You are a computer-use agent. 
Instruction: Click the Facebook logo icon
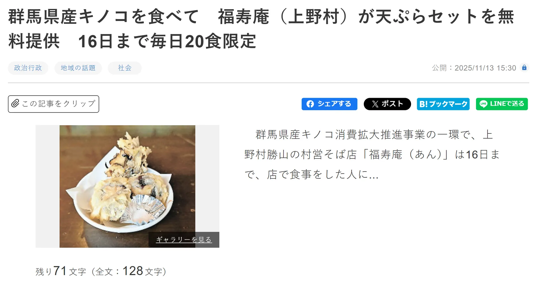(x=310, y=104)
